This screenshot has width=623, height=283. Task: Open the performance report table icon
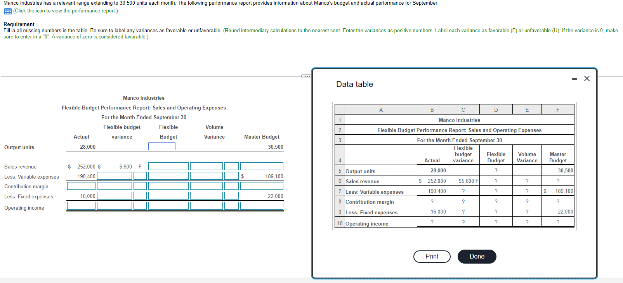(x=8, y=11)
